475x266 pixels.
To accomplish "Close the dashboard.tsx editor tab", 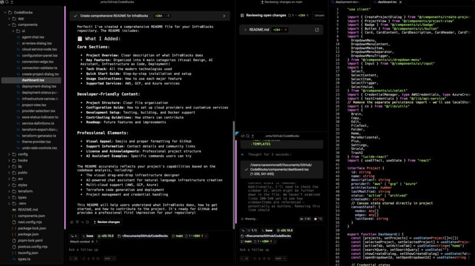I will [x=401, y=2].
